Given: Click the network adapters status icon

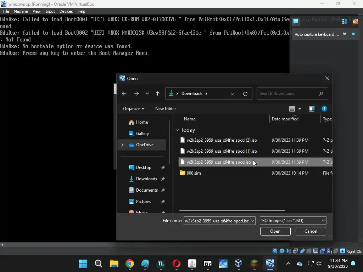Looking at the screenshot, I should point(295,251).
